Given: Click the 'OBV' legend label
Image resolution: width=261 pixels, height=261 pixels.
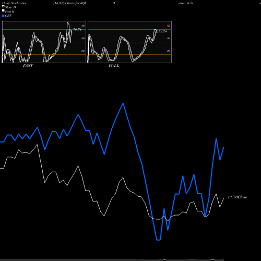Looking at the screenshot, I should [8, 16].
